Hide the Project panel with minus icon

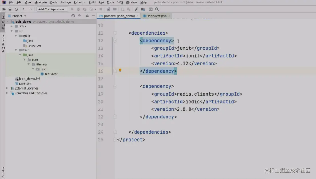(93, 16)
